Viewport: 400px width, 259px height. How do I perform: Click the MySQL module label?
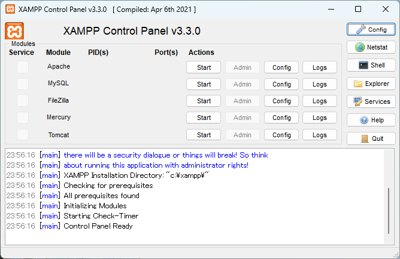coord(59,83)
